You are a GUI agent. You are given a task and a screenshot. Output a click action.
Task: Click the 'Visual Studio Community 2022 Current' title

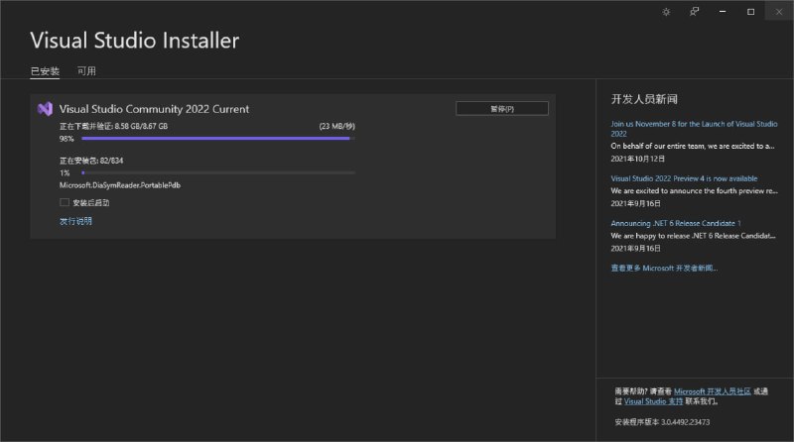(x=154, y=109)
